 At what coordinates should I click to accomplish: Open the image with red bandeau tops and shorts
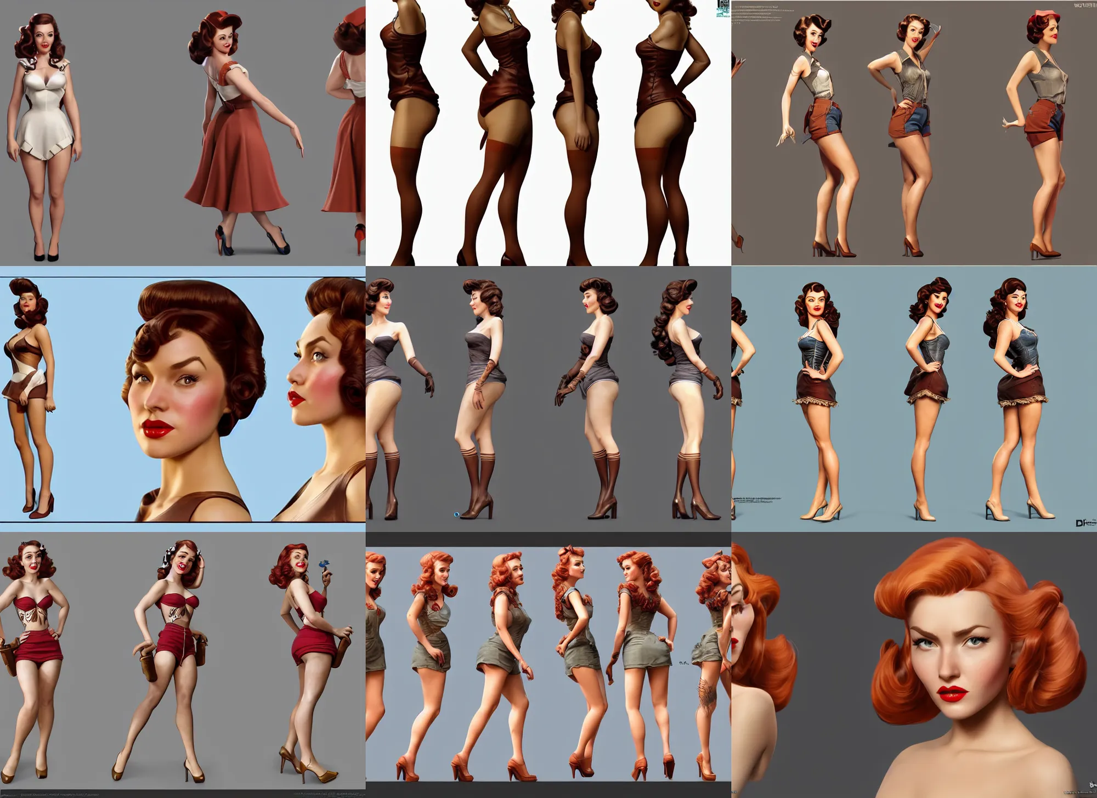click(x=183, y=665)
